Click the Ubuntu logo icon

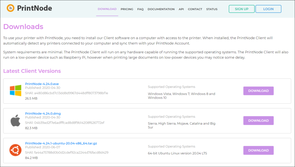[x=16, y=150]
